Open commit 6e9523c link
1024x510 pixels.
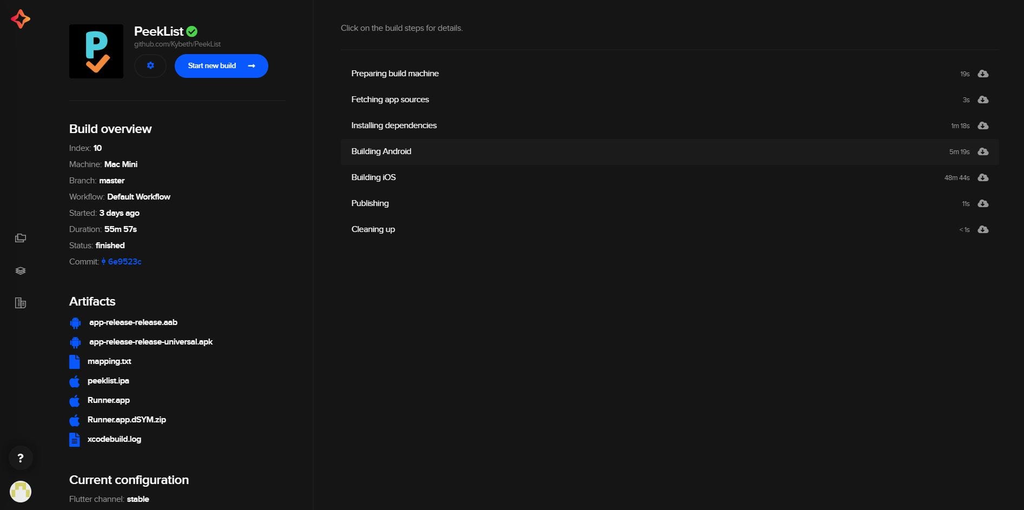(x=124, y=262)
